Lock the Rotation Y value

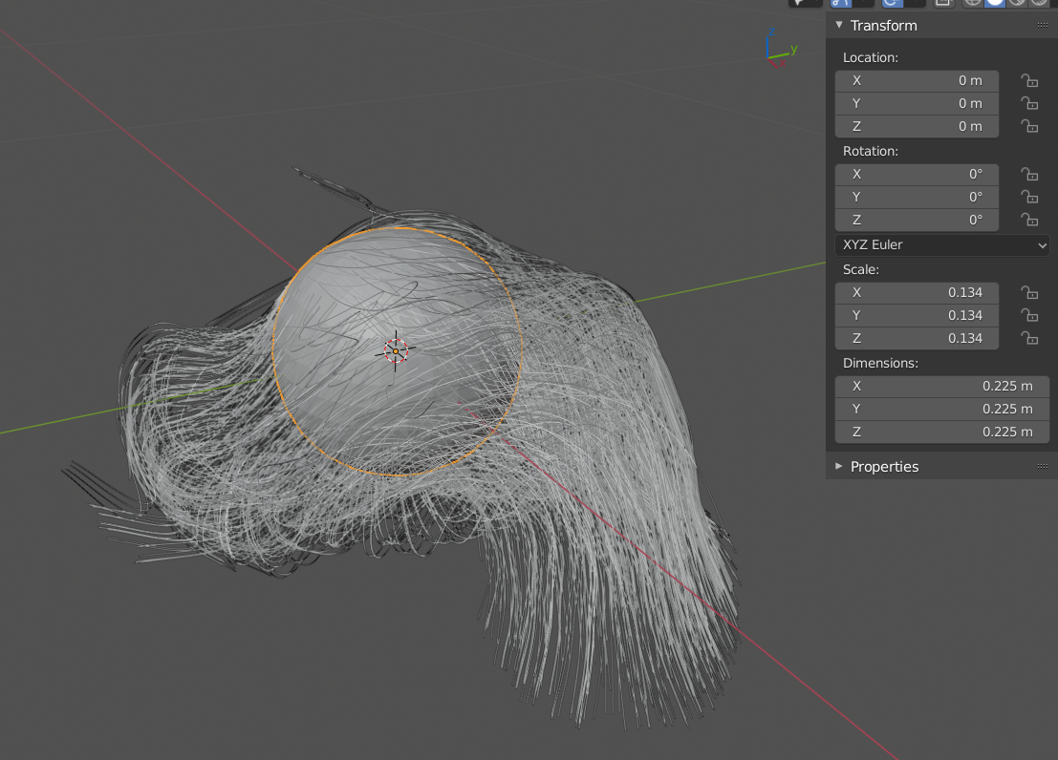pos(1029,197)
